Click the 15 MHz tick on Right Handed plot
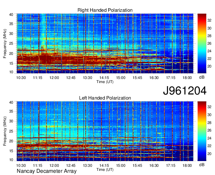215x175 pixels. pyautogui.click(x=11, y=63)
